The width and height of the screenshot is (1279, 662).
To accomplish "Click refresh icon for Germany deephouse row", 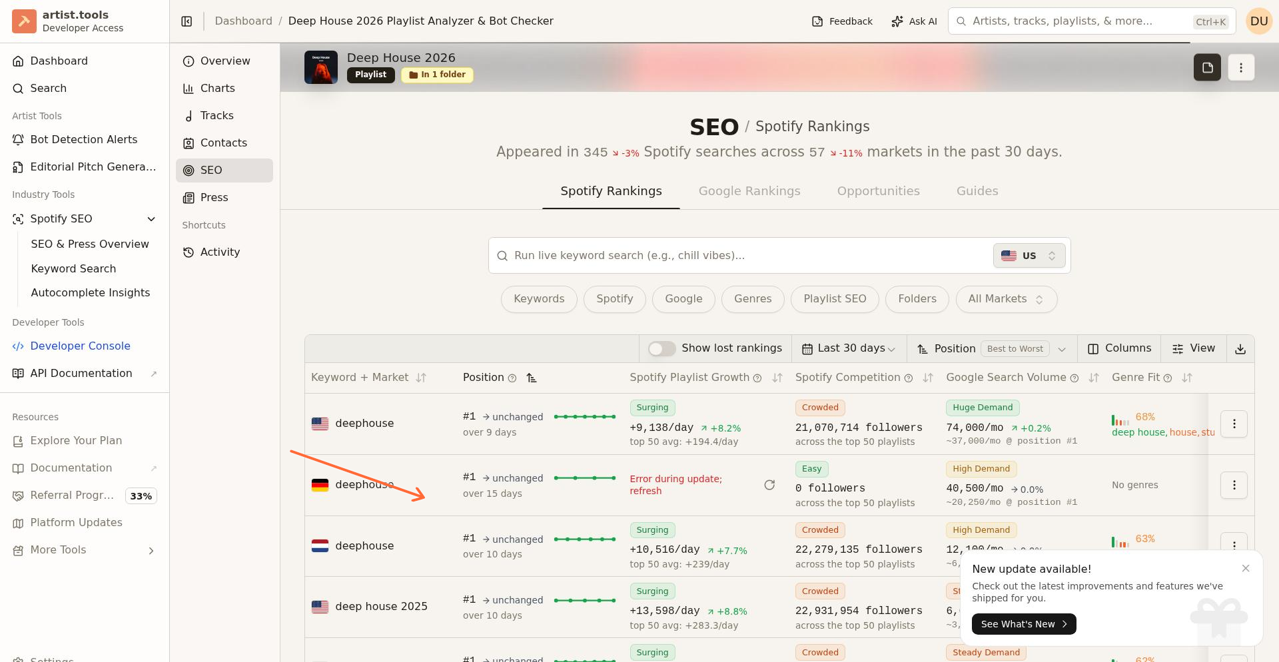I will (x=769, y=485).
